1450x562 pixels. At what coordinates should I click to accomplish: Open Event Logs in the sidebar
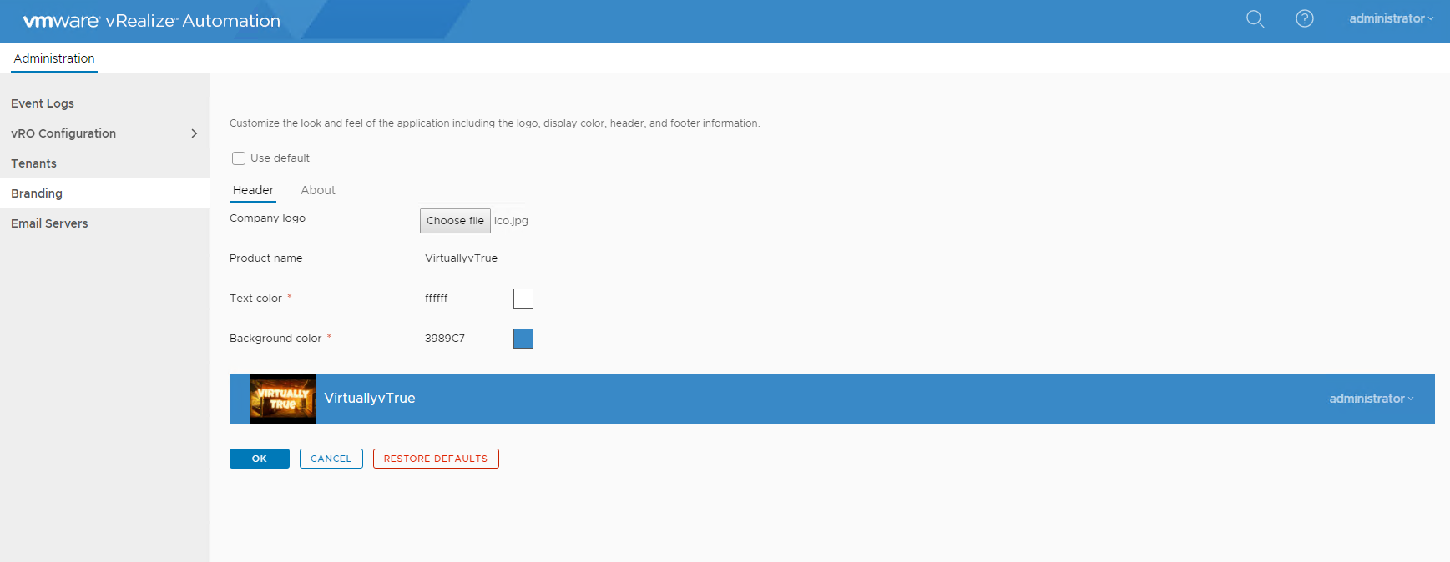[43, 103]
